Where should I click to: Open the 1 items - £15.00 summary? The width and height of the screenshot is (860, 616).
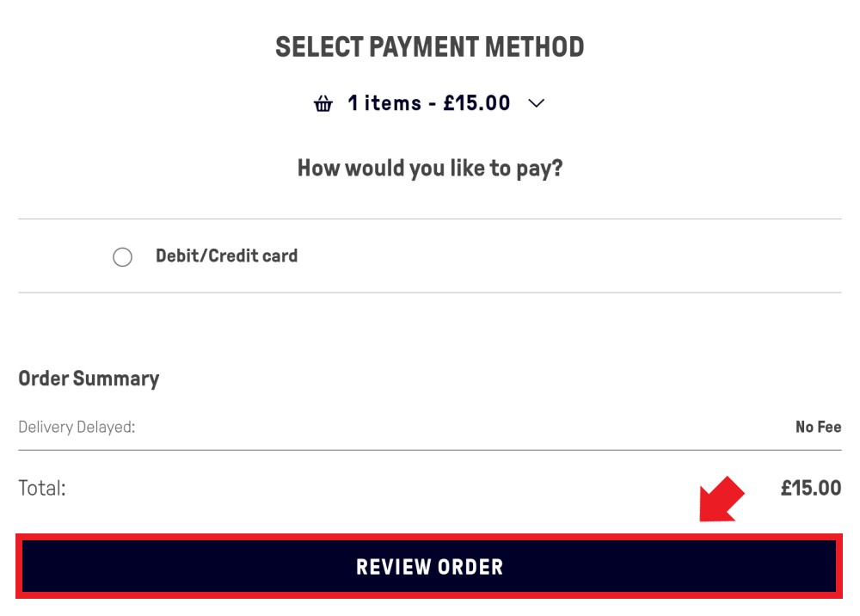point(429,103)
